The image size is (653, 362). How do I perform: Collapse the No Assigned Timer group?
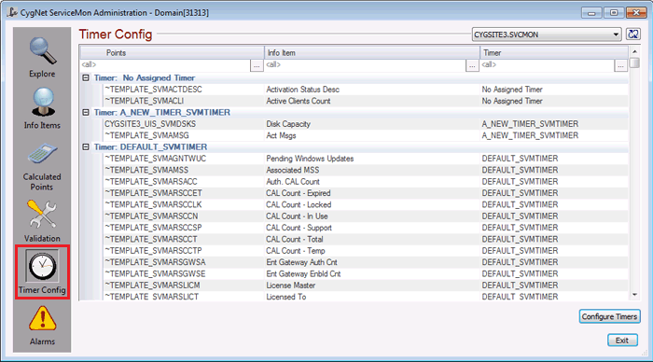coord(86,77)
